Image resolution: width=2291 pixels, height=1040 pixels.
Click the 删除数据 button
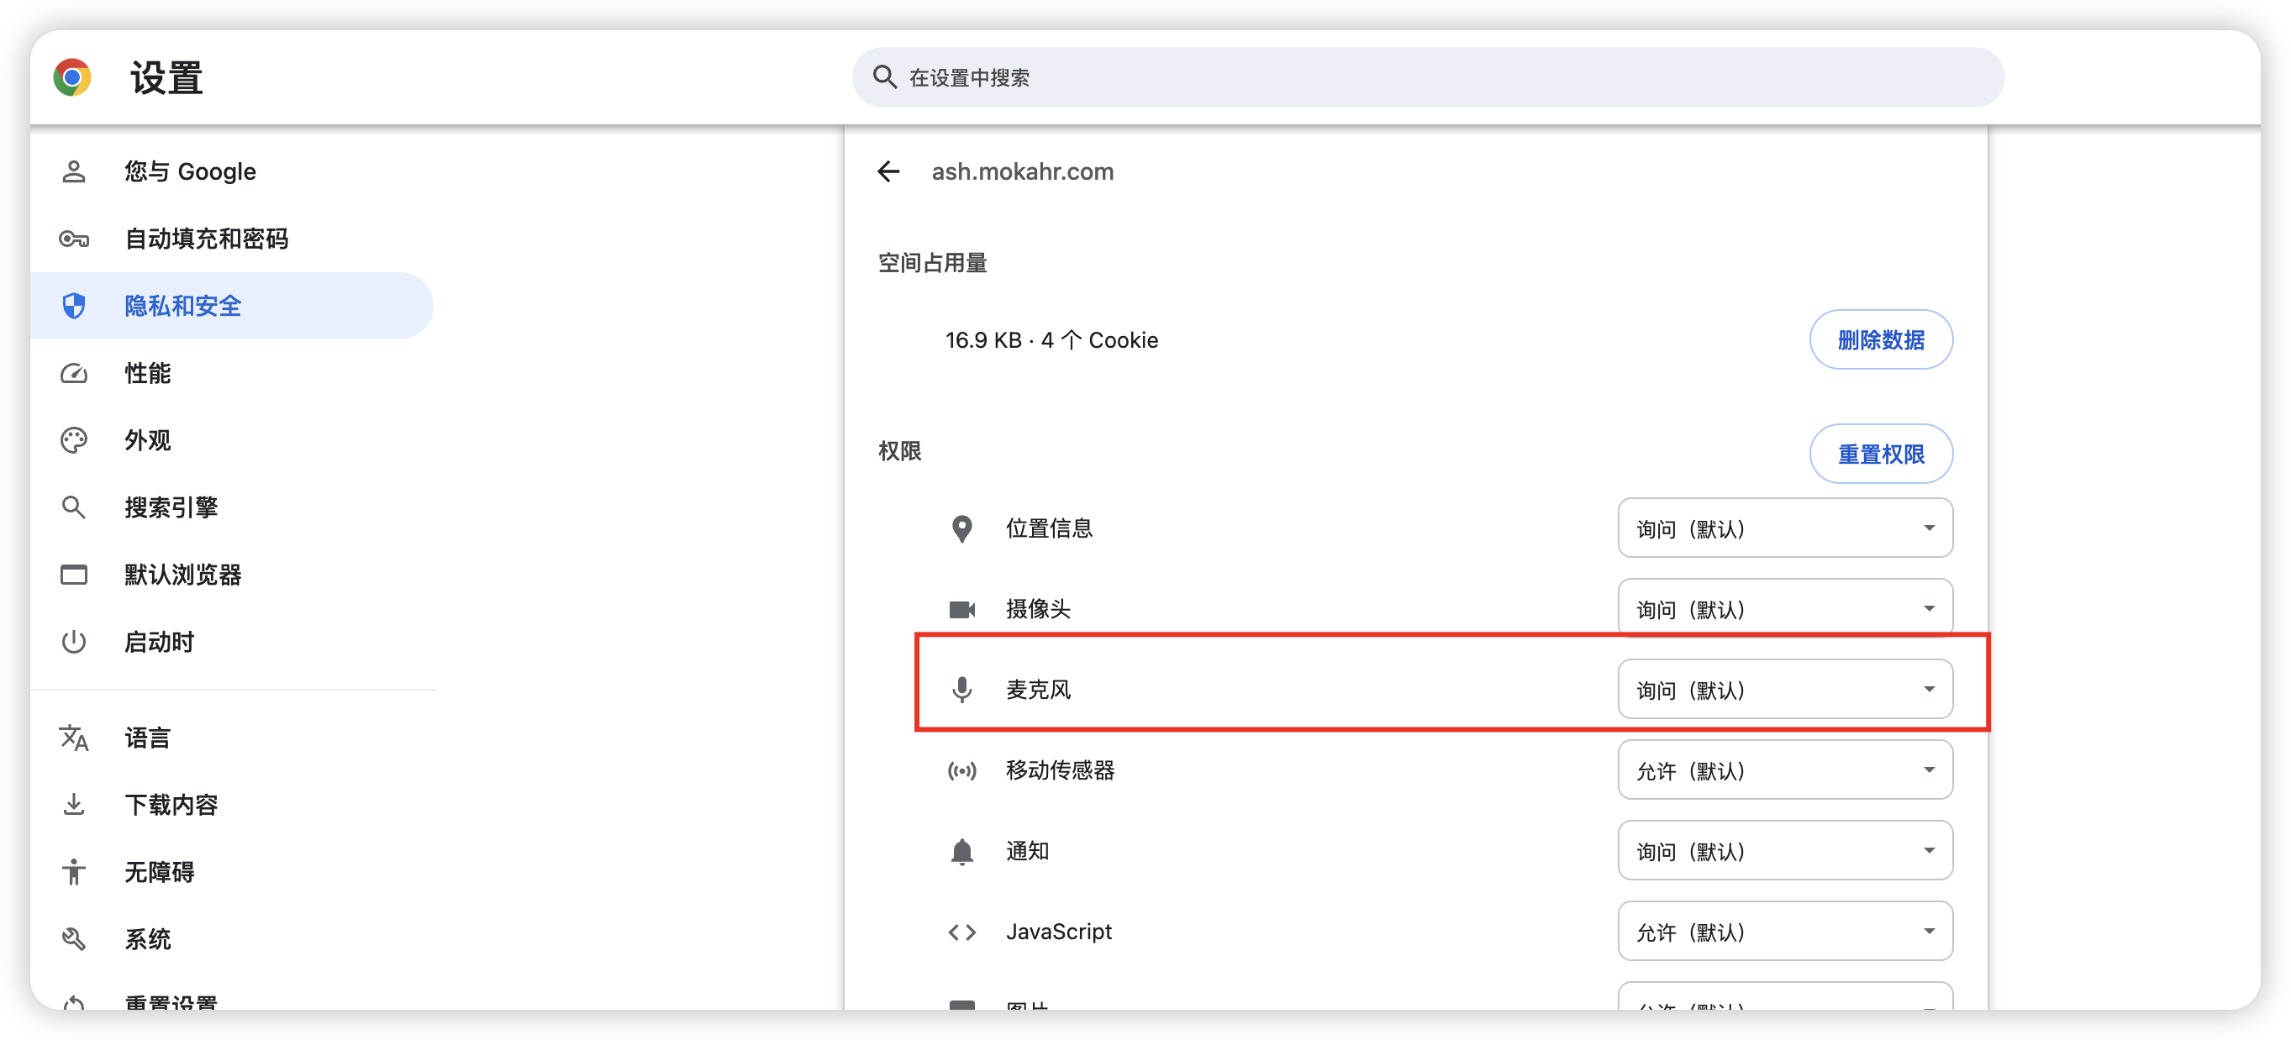[x=1880, y=339]
